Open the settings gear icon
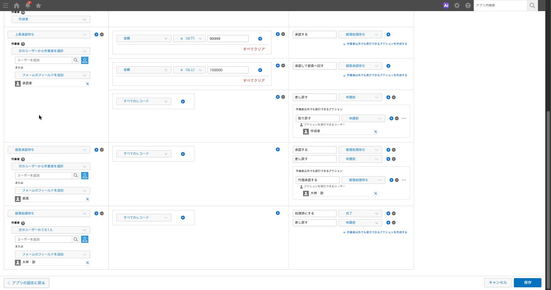The height and width of the screenshot is (290, 551). tap(457, 5)
